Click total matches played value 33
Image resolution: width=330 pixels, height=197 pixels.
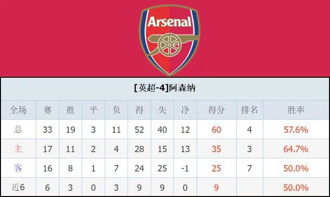(x=47, y=130)
